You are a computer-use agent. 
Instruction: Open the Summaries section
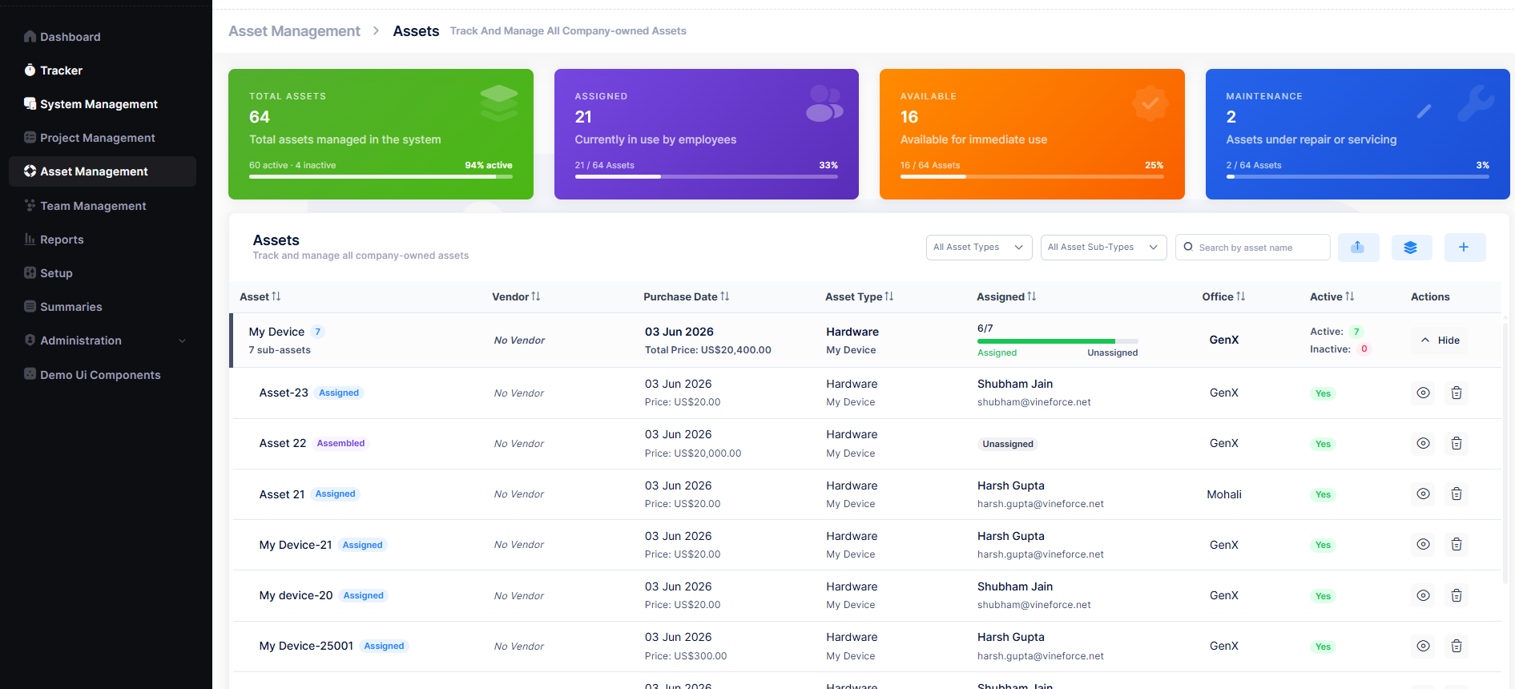click(103, 307)
